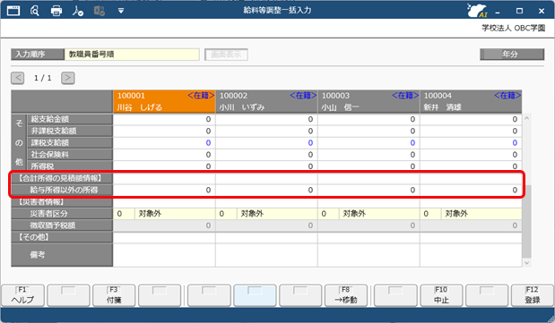Minimize the 給料等調整一括入力 window
555x323 pixels.
(498, 12)
